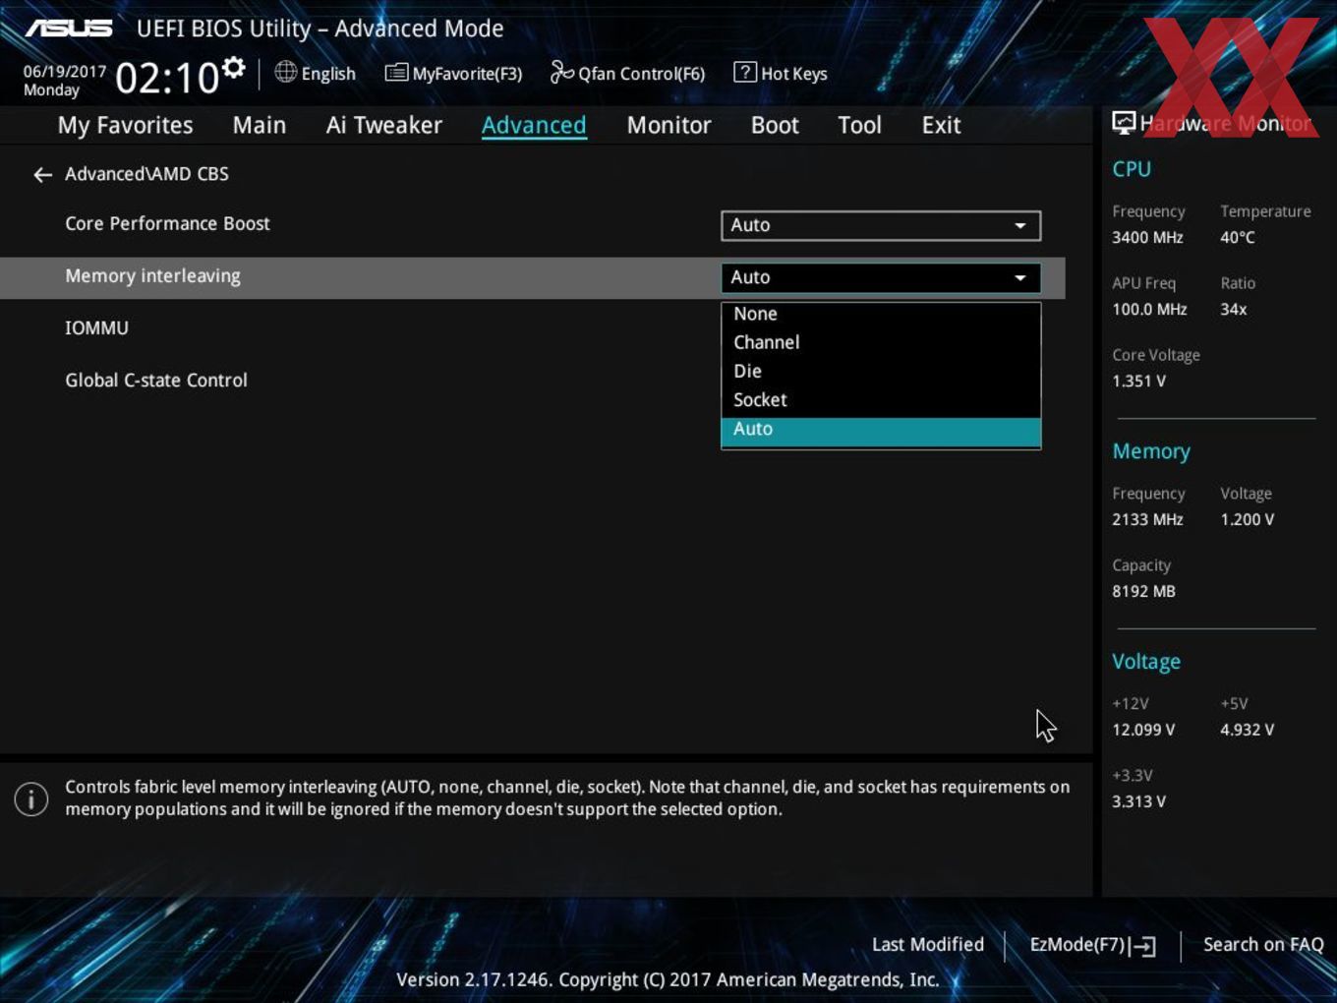Open the Monitor tab

669,125
